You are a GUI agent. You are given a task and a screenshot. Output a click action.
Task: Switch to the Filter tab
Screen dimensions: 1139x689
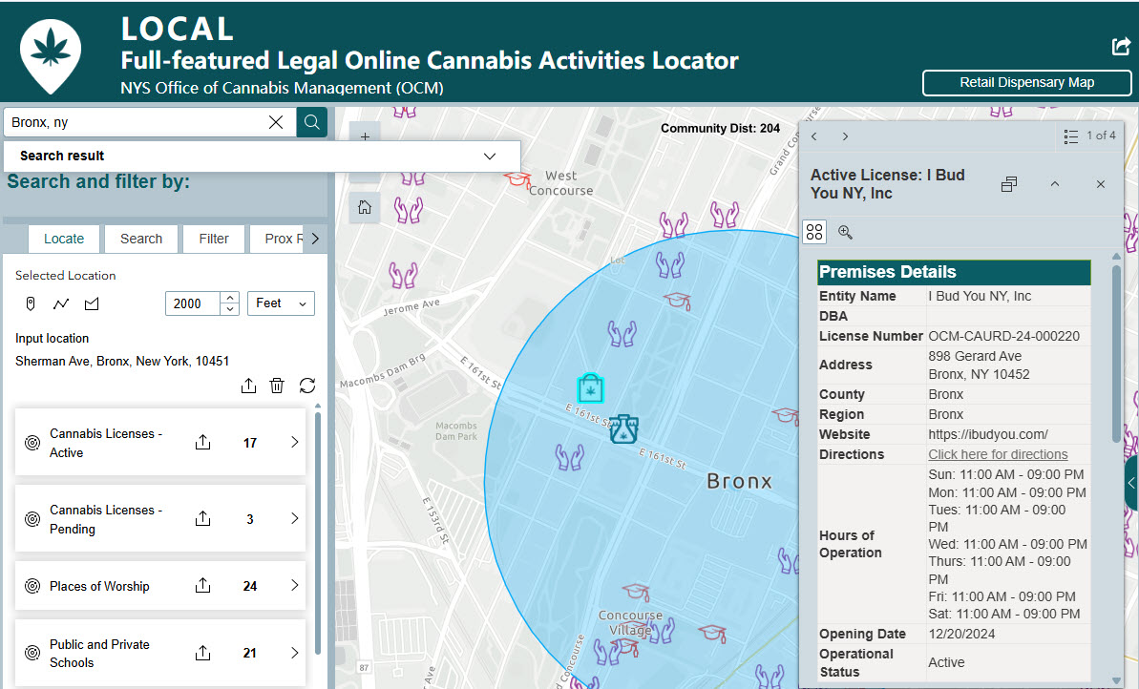pyautogui.click(x=214, y=239)
